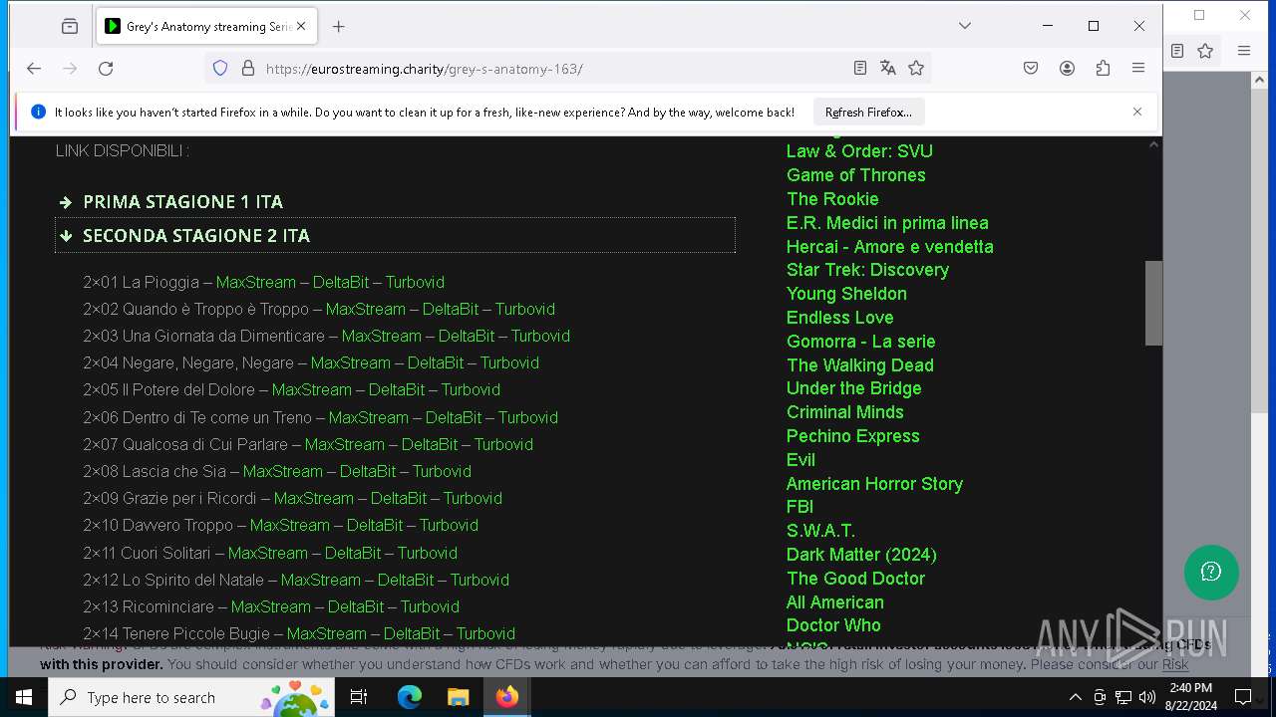Open MaxStream link for 2×05 Il Potere del Dolore
The width and height of the screenshot is (1276, 717).
[x=312, y=389]
